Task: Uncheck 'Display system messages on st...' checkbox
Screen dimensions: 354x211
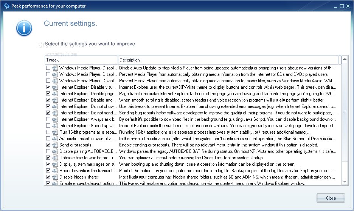Action: [x=48, y=164]
